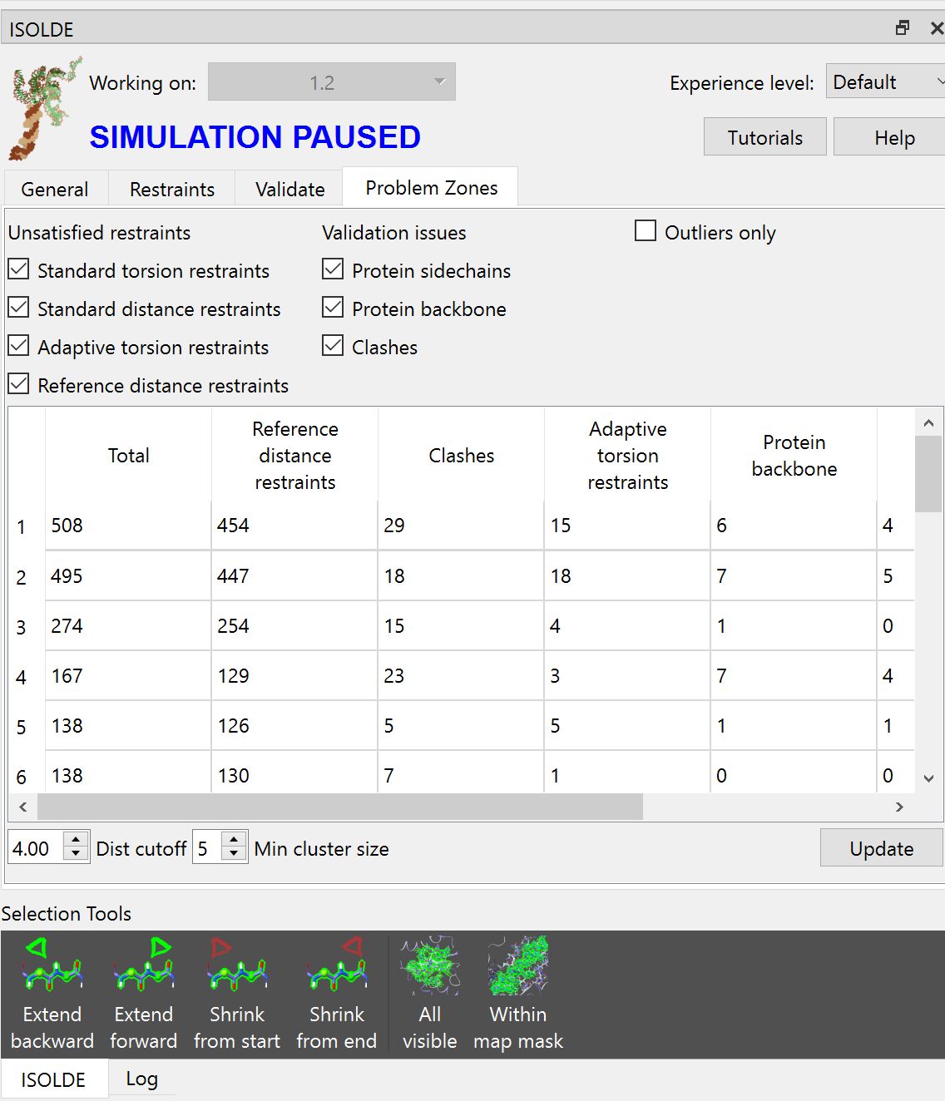Click the Clashes cell showing 29

pyautogui.click(x=461, y=526)
